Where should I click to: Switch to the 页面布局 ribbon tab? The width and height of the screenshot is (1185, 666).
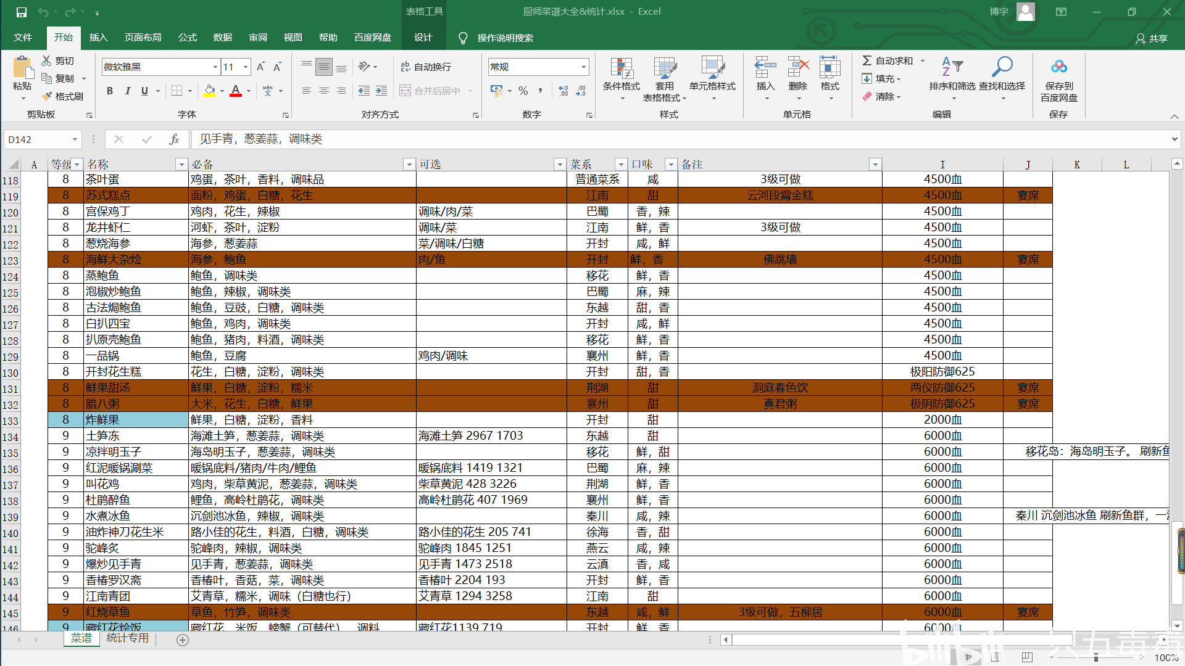tap(143, 38)
